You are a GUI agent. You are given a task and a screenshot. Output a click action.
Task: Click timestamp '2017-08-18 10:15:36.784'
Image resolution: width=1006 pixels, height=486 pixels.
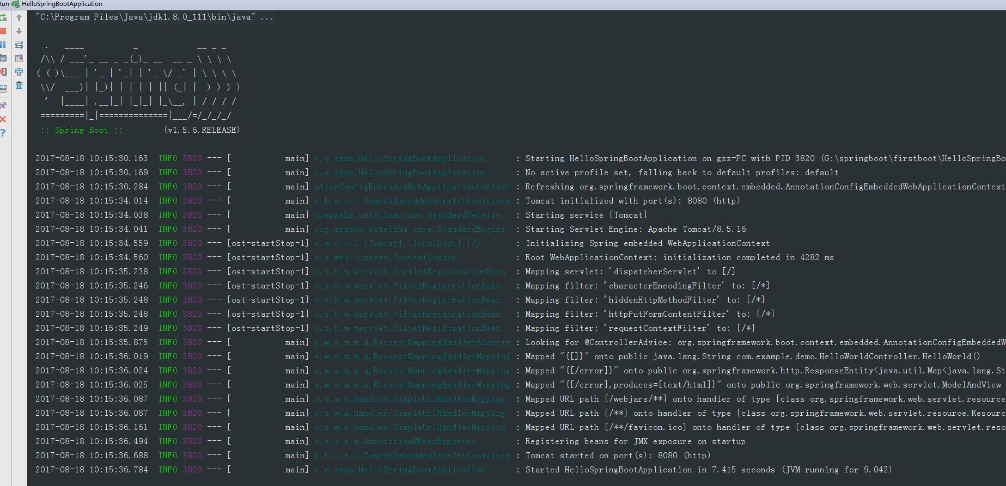(92, 470)
